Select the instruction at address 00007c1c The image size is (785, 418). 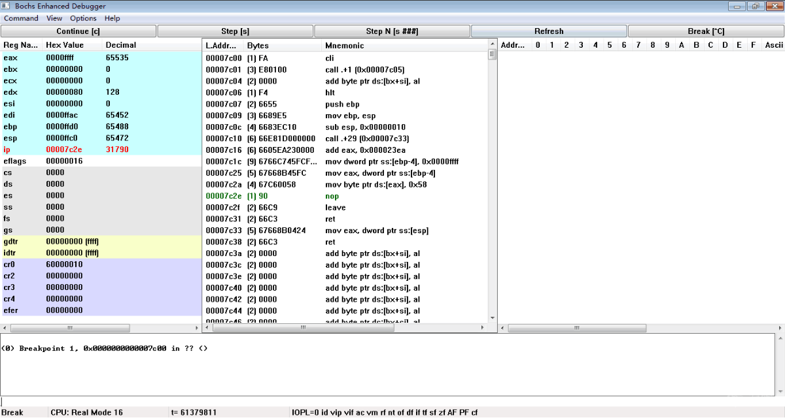[345, 161]
